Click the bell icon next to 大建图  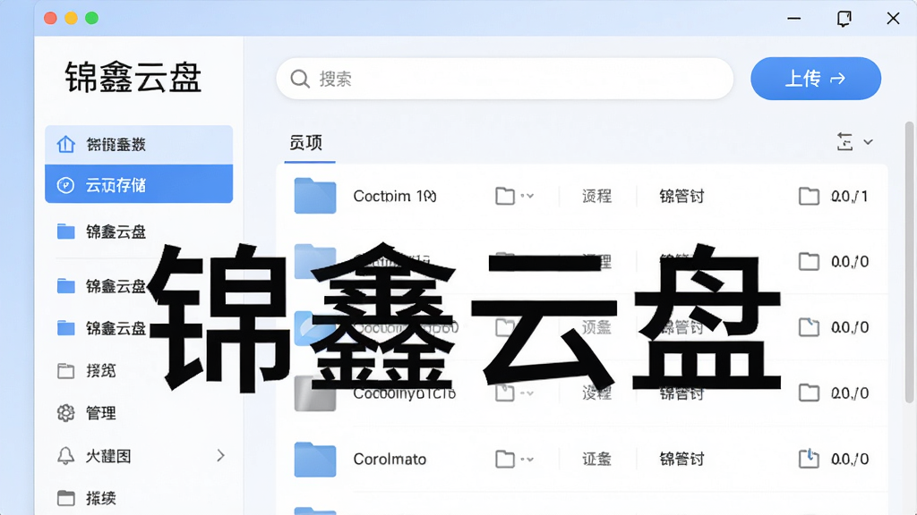click(x=65, y=456)
